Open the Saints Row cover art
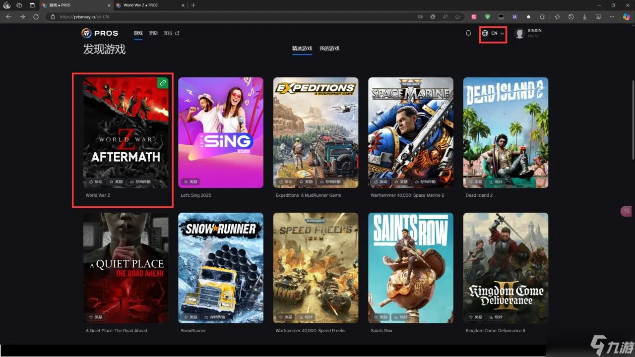Screen dimensions: 635x357 coord(411,268)
